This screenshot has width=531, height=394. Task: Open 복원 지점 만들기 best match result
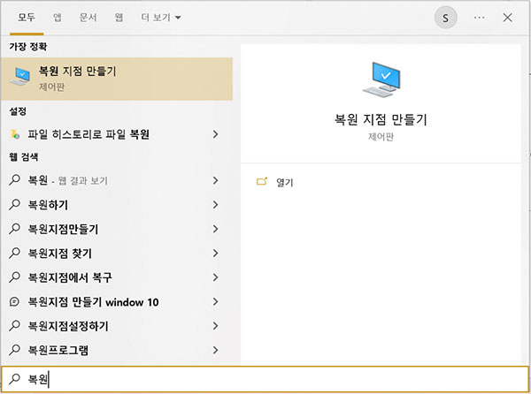[x=117, y=79]
